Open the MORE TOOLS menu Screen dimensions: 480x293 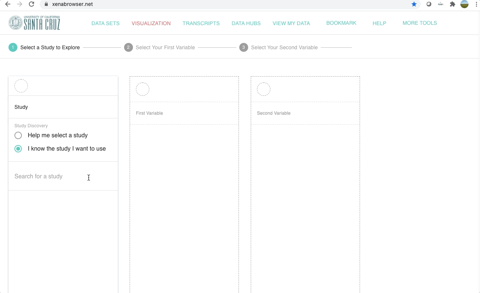[x=420, y=23]
